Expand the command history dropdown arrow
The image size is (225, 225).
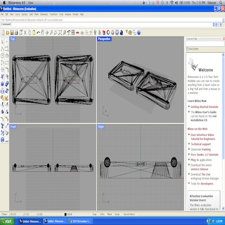point(214,24)
